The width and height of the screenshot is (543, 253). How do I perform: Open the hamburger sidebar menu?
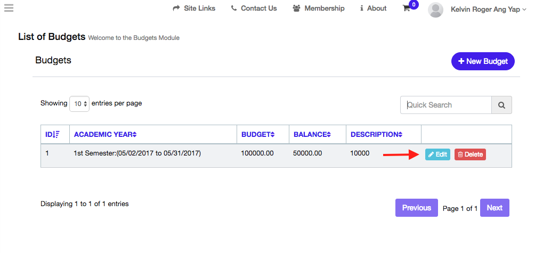pyautogui.click(x=9, y=8)
